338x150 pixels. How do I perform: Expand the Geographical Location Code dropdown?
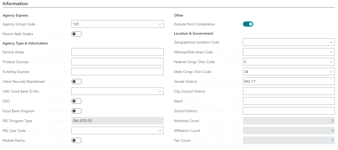331,42
